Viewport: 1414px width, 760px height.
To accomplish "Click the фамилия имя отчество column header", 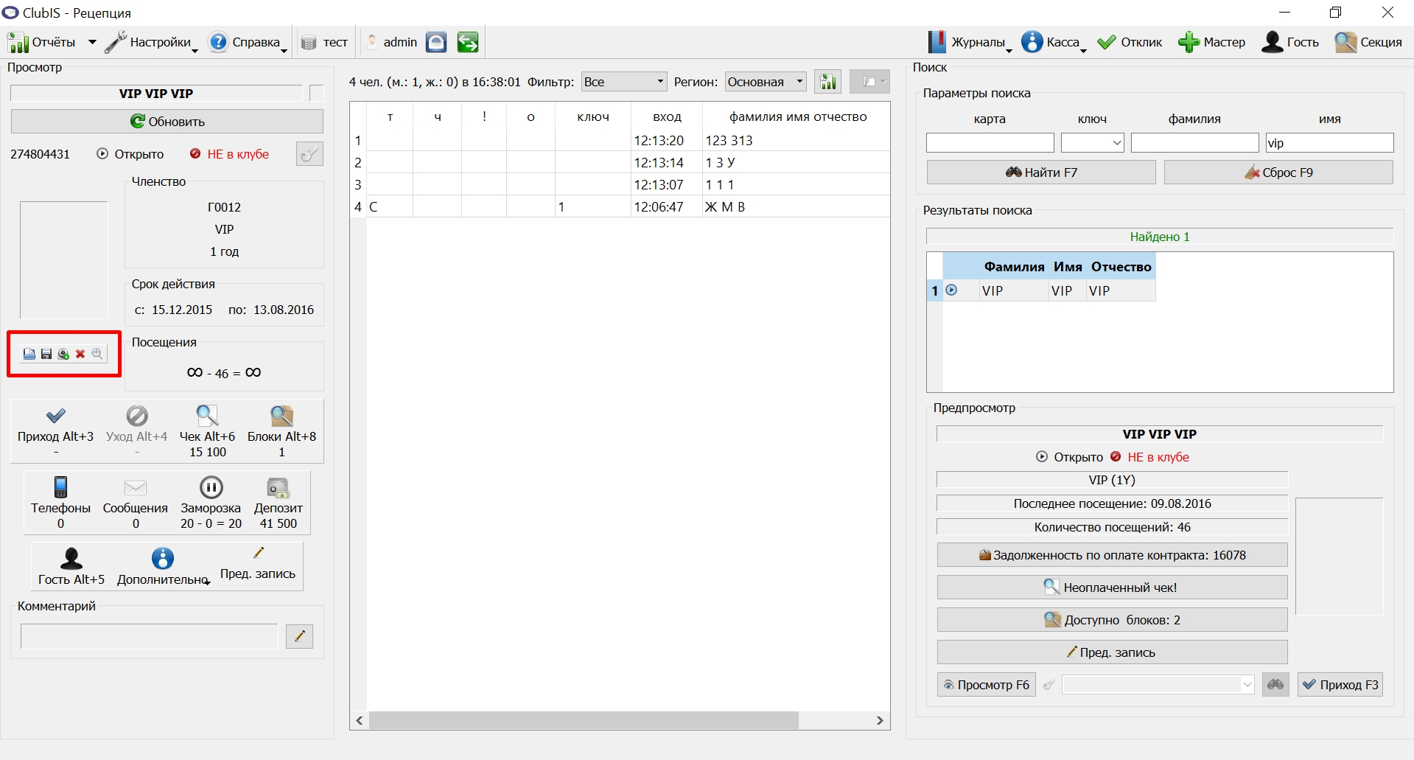I will pyautogui.click(x=797, y=116).
